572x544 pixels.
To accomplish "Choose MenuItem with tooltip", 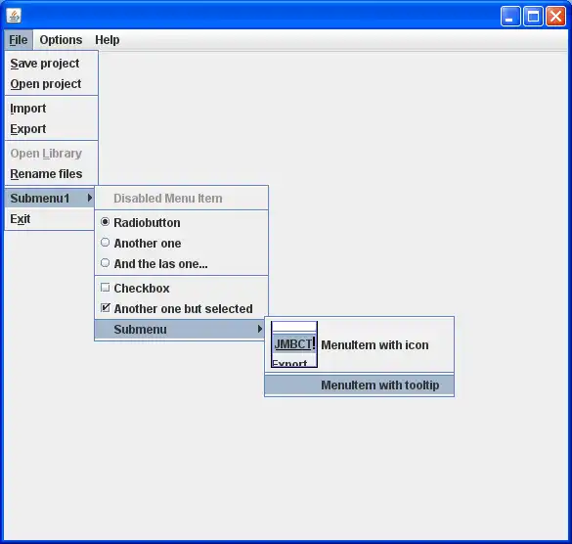I will click(x=359, y=385).
